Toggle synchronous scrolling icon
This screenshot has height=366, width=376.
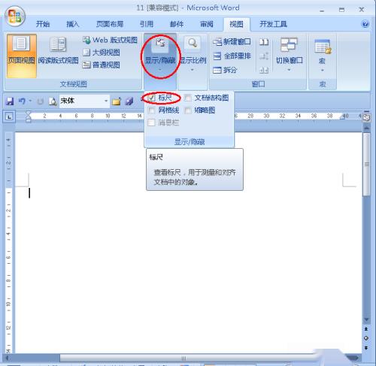point(264,56)
